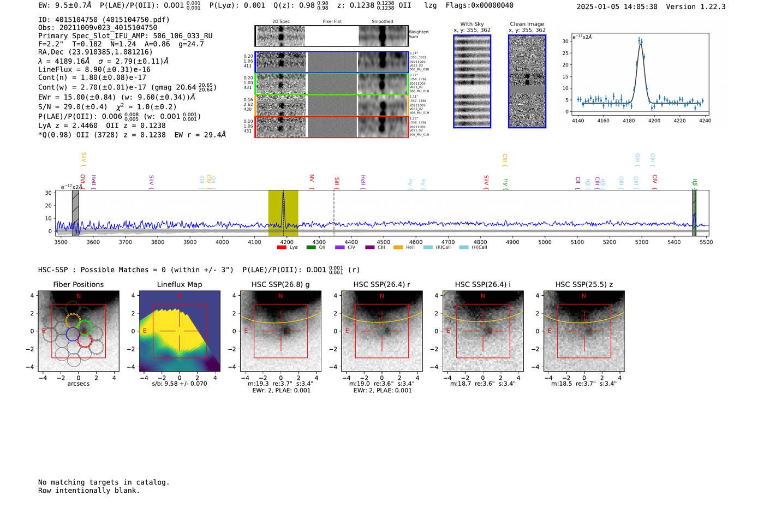
Task: Click the orange fiber circle in Fiber Positions
Action: coord(73,320)
